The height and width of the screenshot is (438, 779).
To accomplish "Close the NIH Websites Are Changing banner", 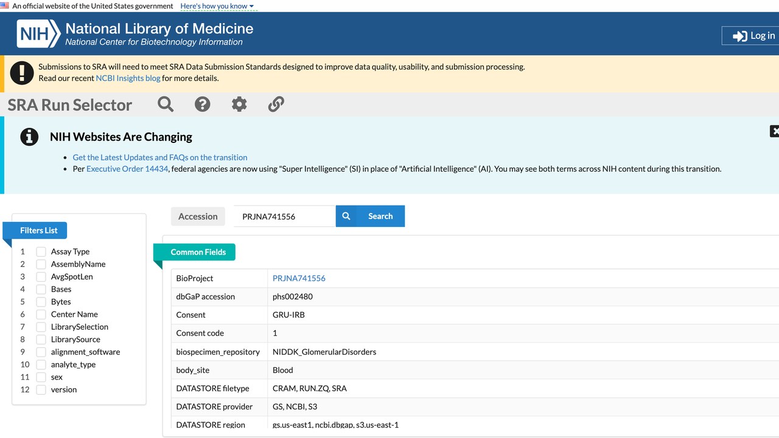I will point(774,131).
